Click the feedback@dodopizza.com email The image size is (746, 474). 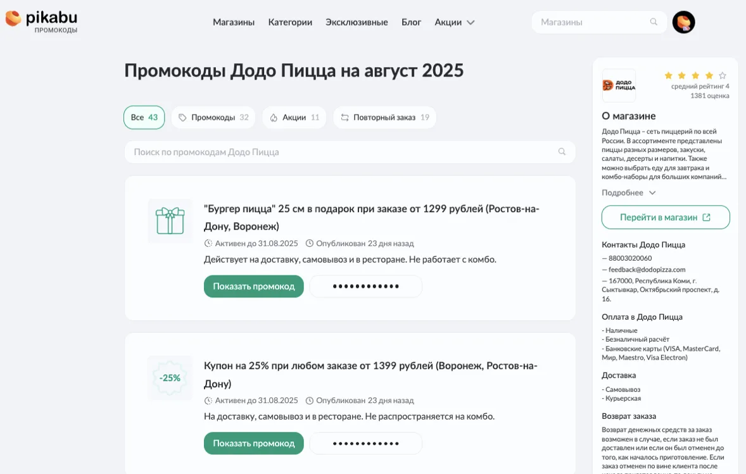click(647, 270)
